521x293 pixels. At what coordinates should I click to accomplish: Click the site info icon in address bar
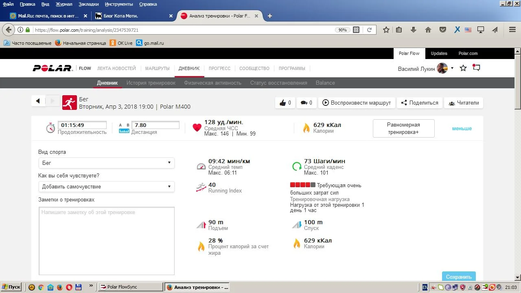[x=20, y=30]
